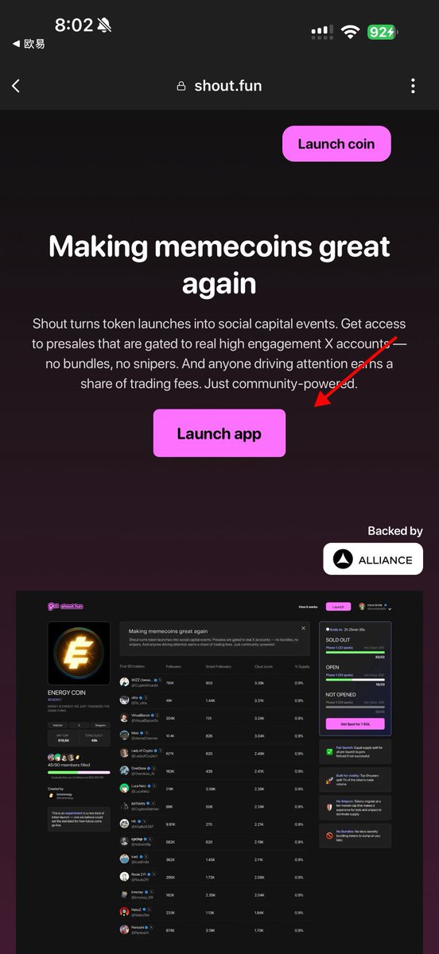Tap the lock icon beside shout.fun
This screenshot has width=439, height=954.
coord(181,86)
